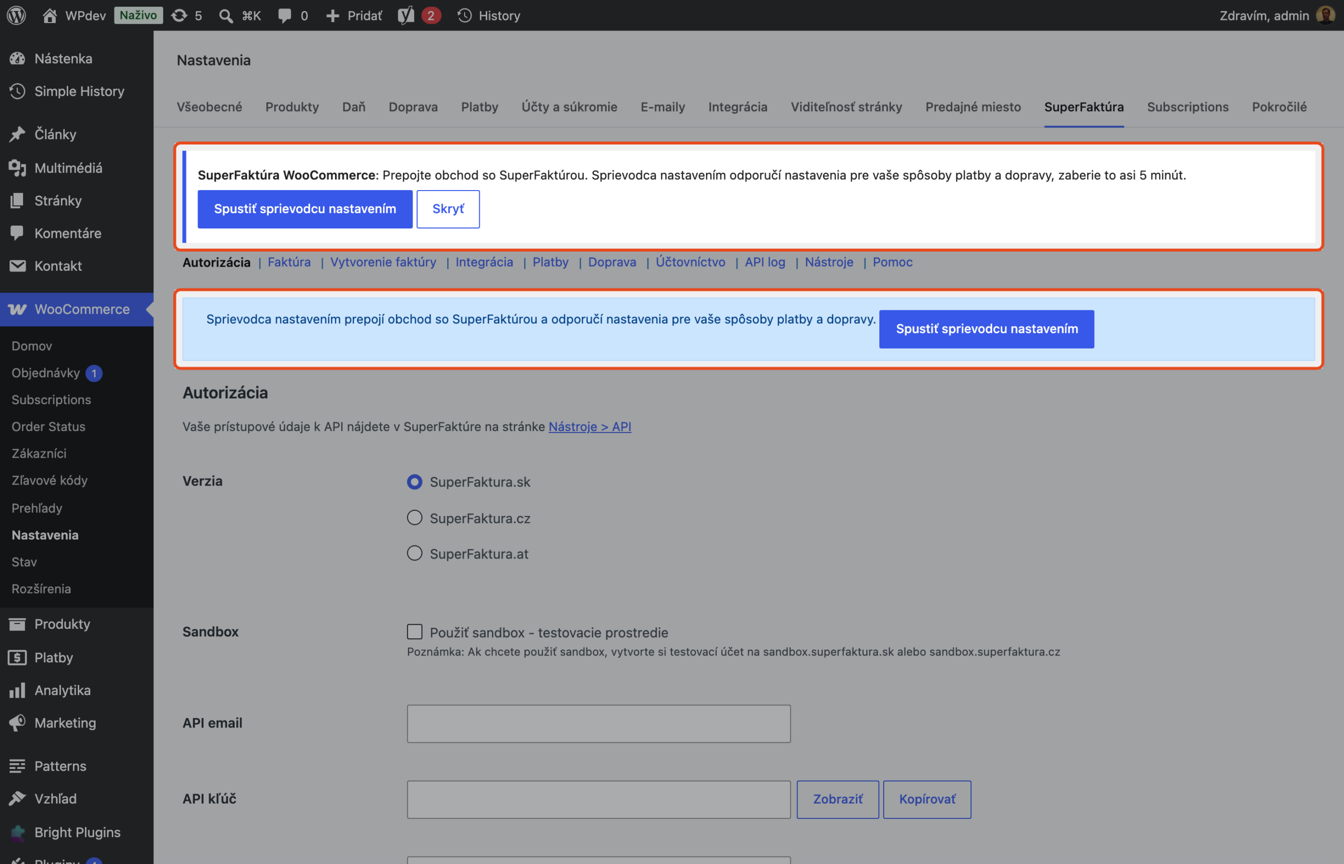Enable the Použiť sandbox checkbox
The height and width of the screenshot is (864, 1344).
click(415, 632)
